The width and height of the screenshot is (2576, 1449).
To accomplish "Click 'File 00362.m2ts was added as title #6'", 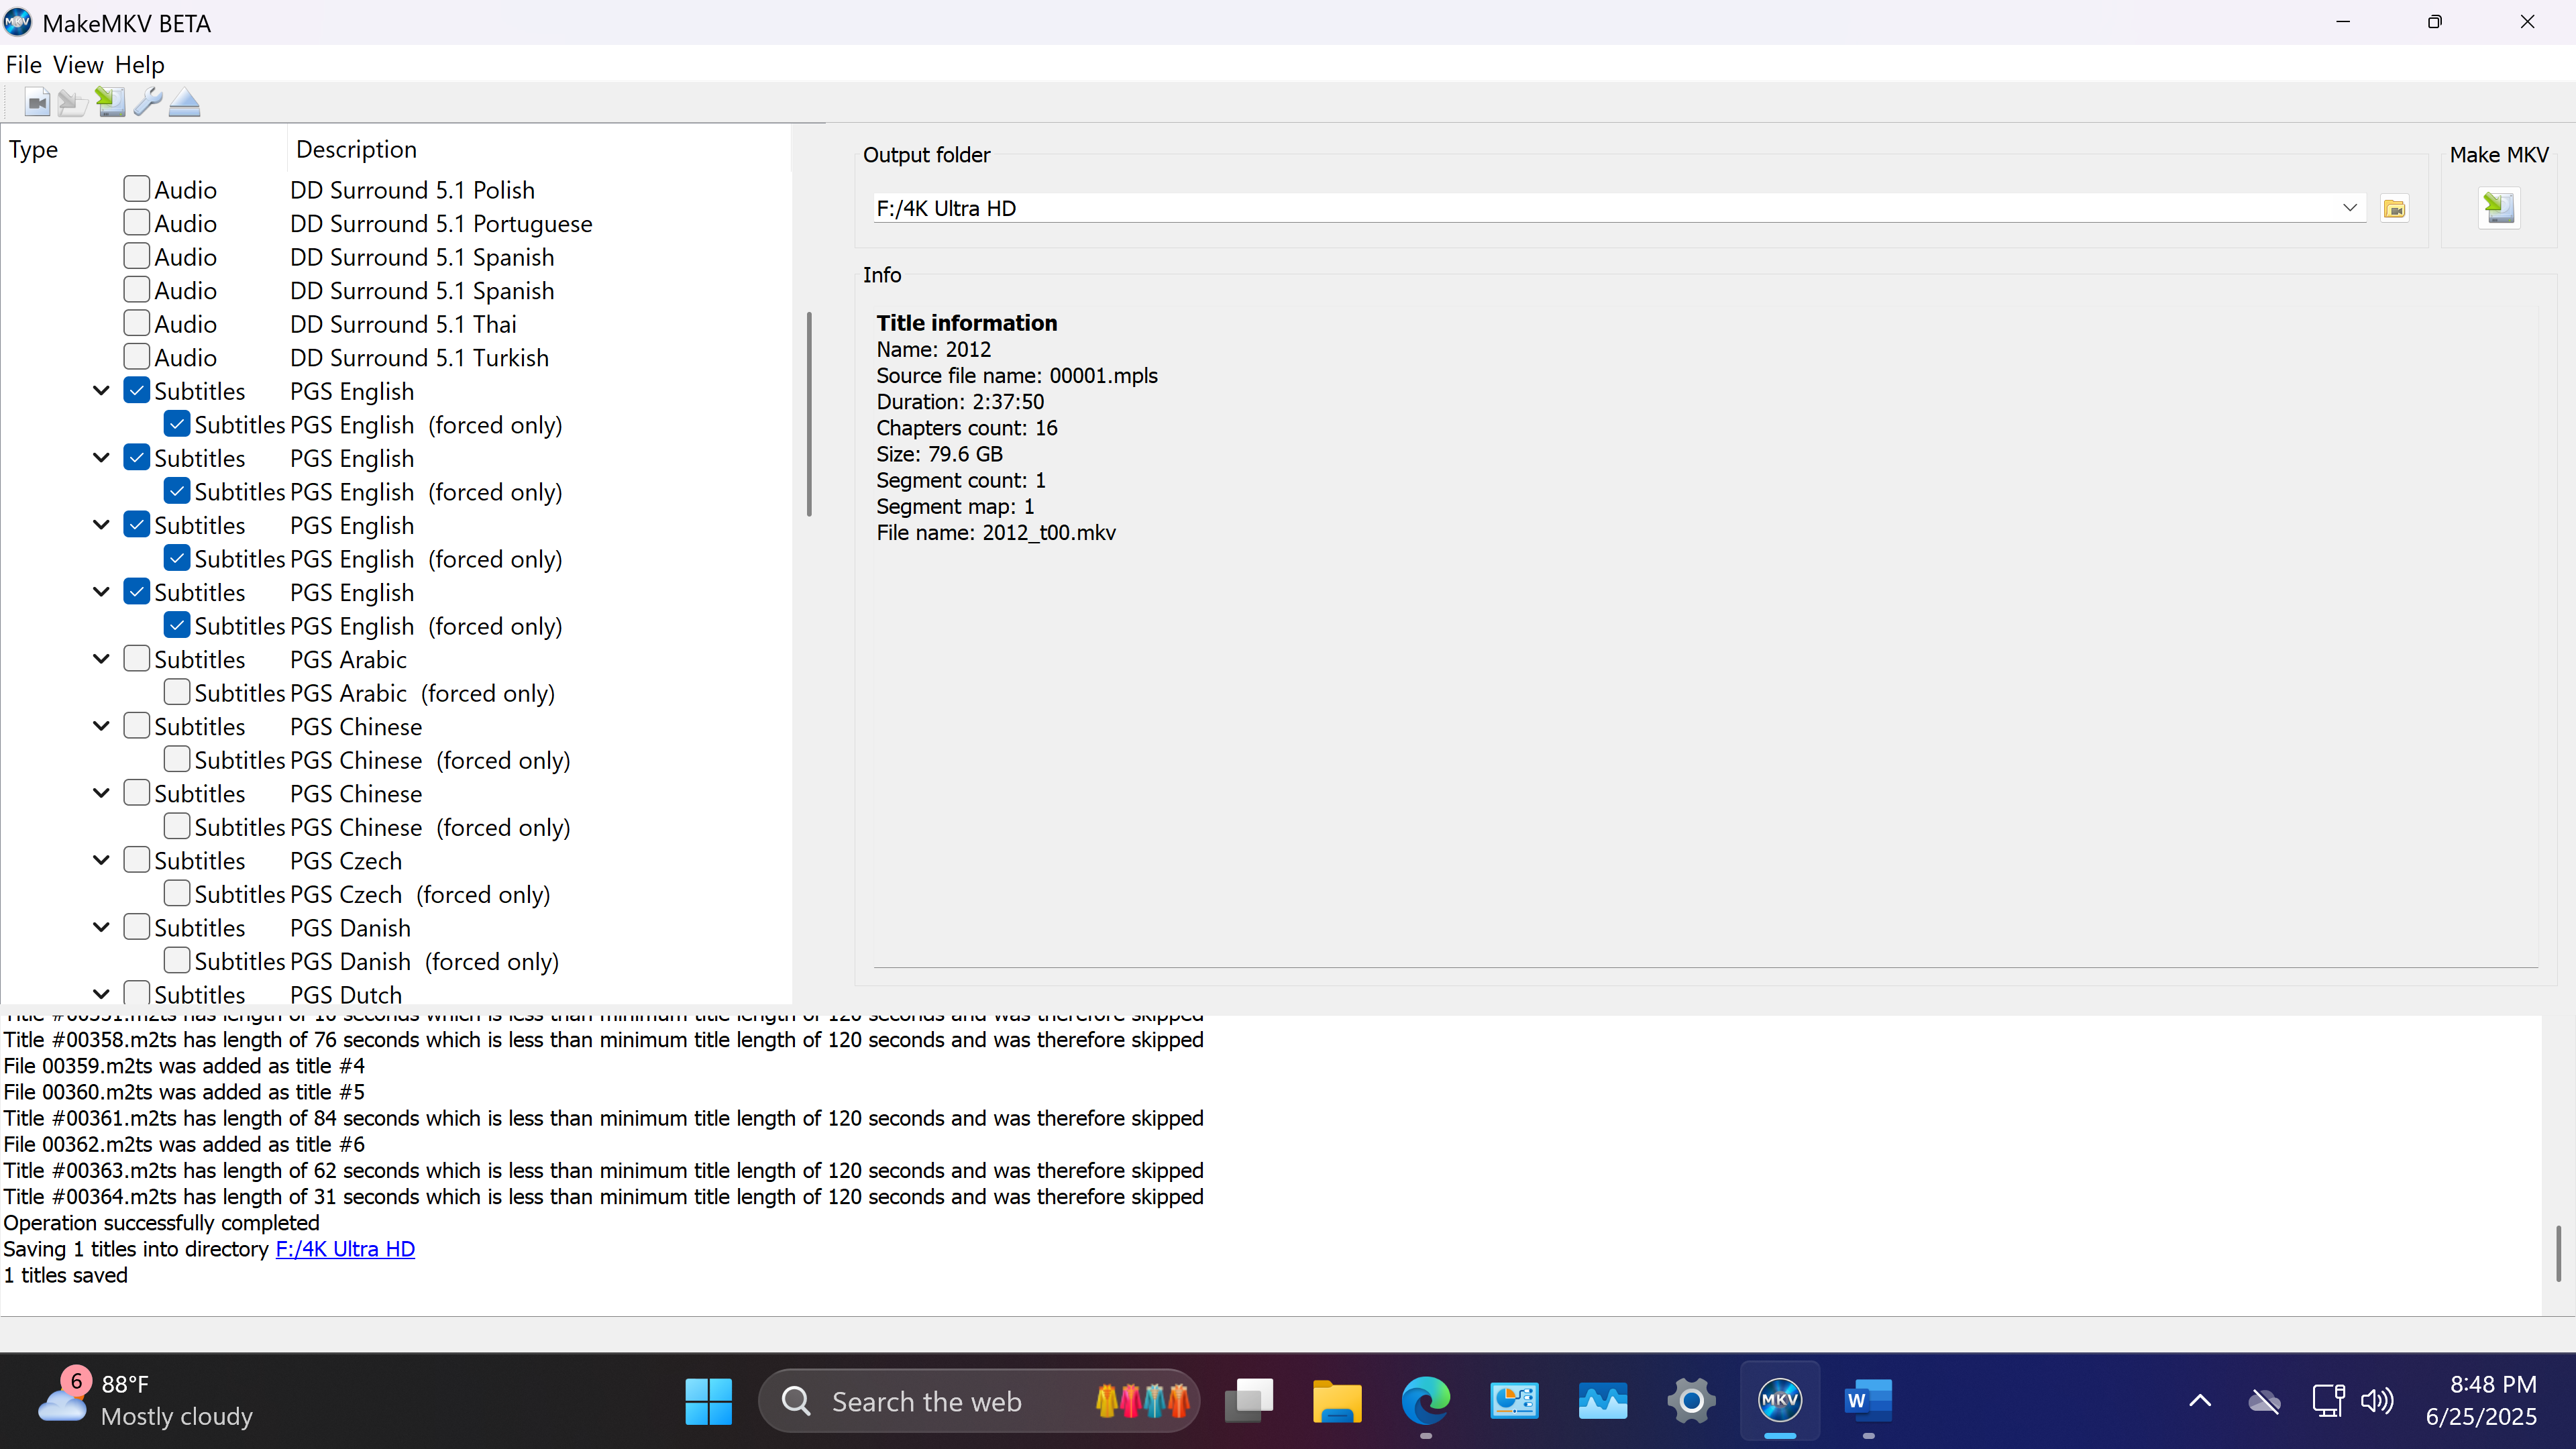I will pos(184,1144).
